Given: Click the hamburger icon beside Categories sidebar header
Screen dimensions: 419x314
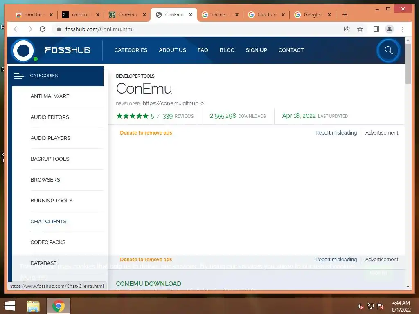Looking at the screenshot, I should [19, 76].
